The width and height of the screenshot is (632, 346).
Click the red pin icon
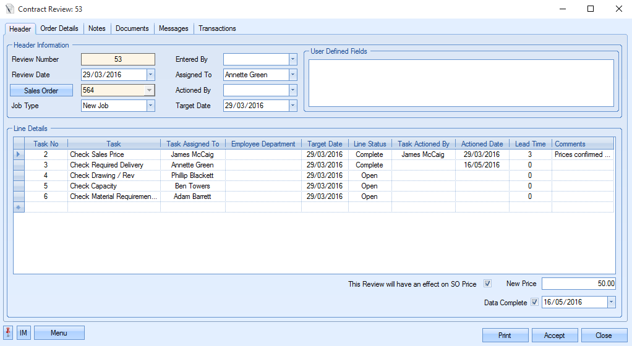[8, 333]
